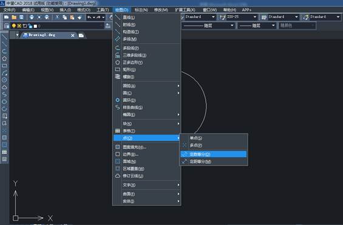Screen dimensions: 343x225
Task: Choose Line (L) in Draw menu
Action: tap(146, 18)
